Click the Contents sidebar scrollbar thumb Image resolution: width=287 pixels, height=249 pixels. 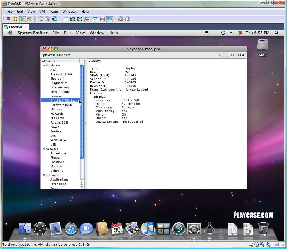click(82, 112)
